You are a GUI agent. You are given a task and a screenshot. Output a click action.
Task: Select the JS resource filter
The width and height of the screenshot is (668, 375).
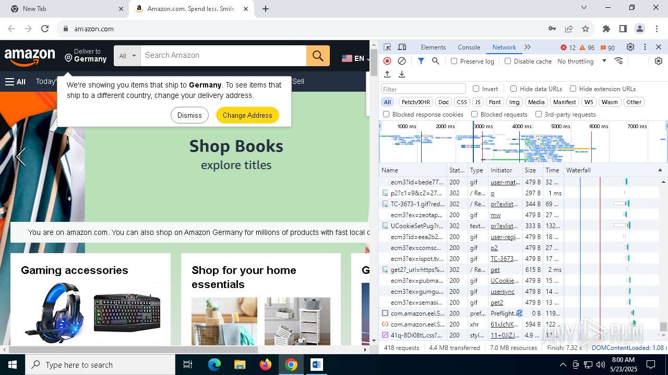click(x=478, y=102)
